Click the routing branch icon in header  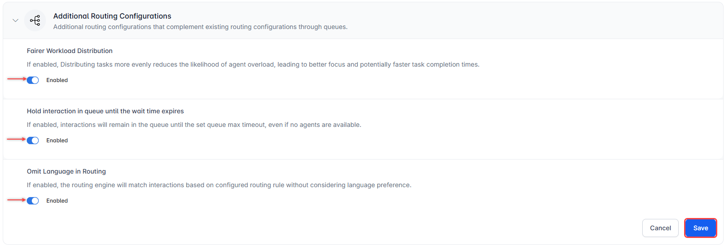point(35,20)
